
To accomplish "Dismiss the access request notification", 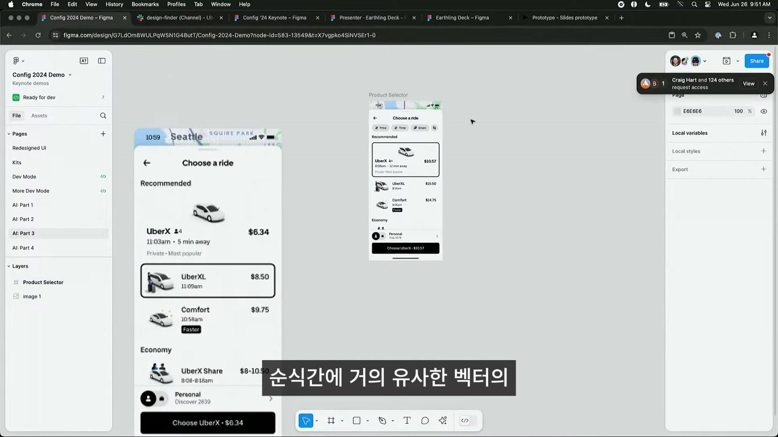I will click(765, 84).
